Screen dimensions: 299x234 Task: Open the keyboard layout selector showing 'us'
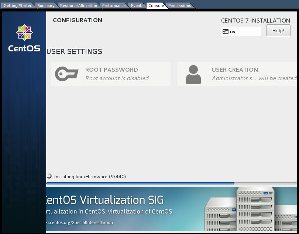pos(241,31)
